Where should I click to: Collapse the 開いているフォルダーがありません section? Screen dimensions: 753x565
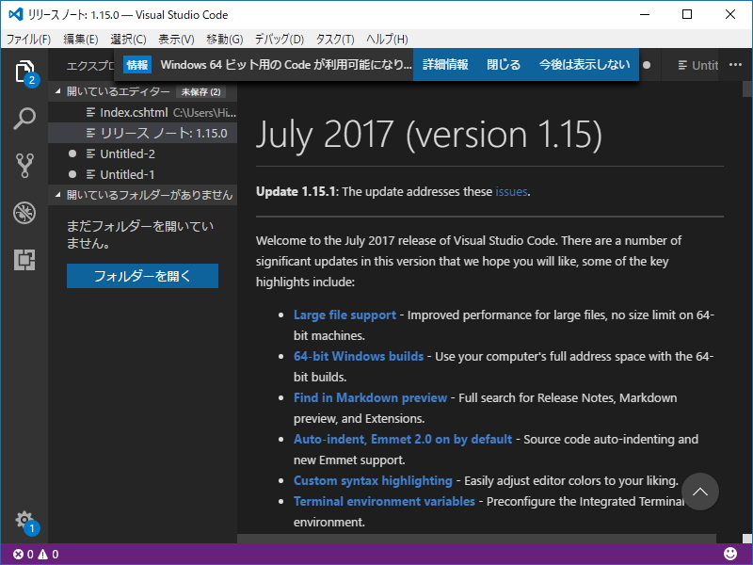pyautogui.click(x=143, y=195)
